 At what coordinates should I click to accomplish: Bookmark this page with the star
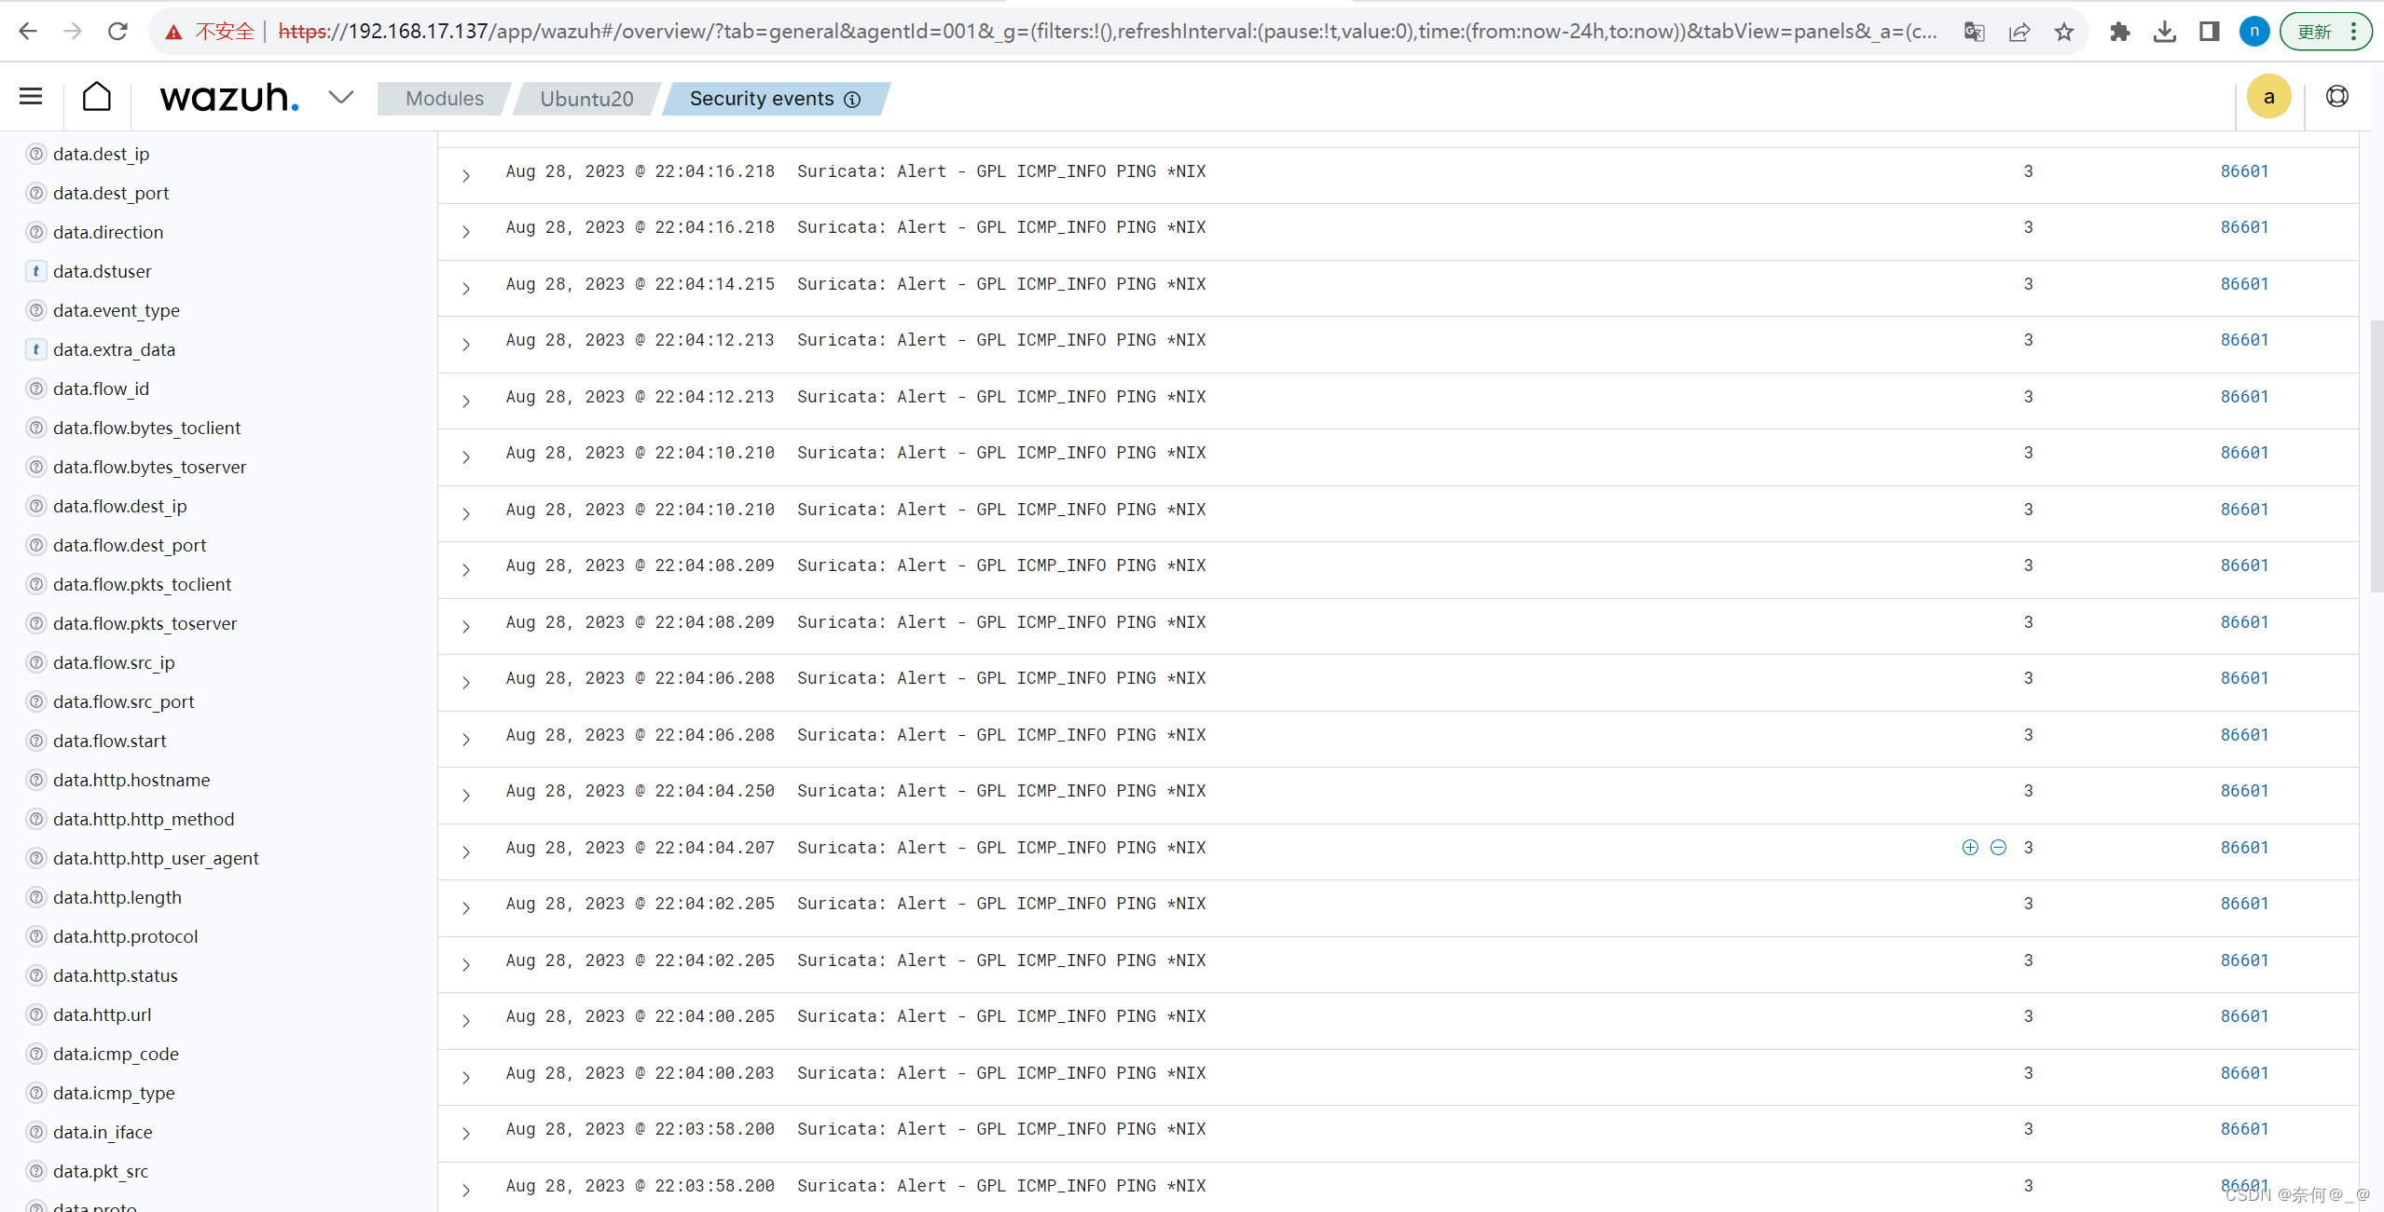click(x=2064, y=32)
